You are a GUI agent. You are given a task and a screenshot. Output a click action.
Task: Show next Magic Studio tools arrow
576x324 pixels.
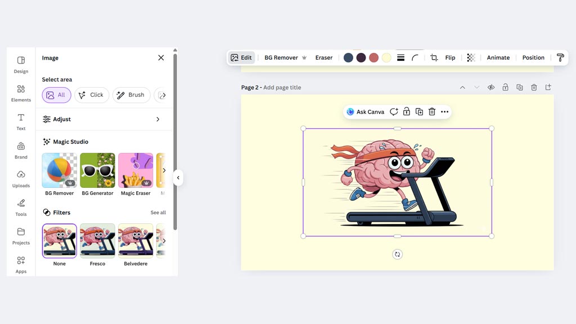coord(164,170)
